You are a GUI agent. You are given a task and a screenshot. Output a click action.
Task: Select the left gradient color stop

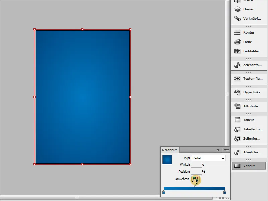pyautogui.click(x=164, y=192)
